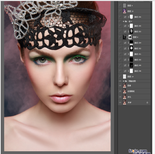This screenshot has width=155, height=154.
Task: Click the portrait thumbnail of the 液化 layer
Action: (x=124, y=97)
